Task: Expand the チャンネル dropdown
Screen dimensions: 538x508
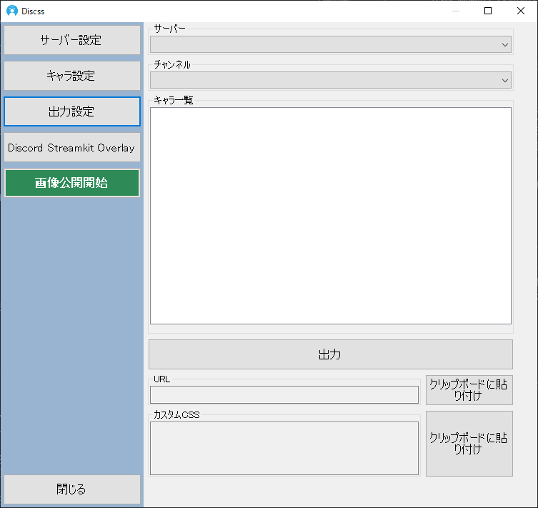Action: coord(330,80)
